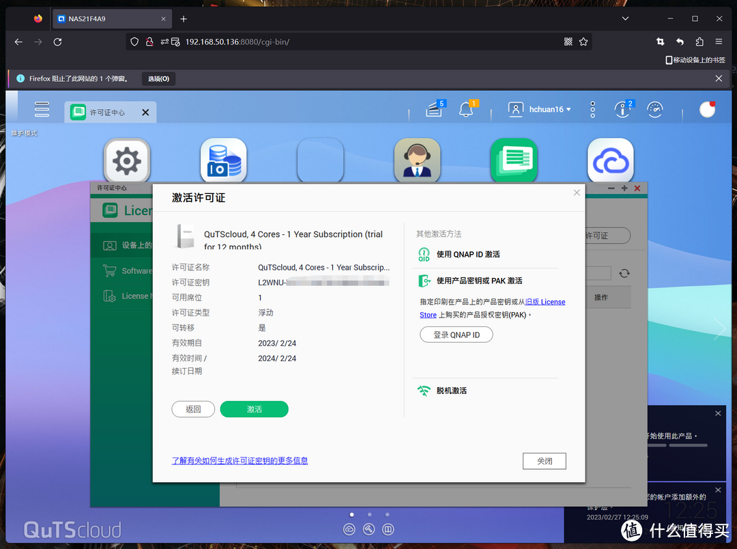Select License item in License Center sidebar

click(122, 296)
